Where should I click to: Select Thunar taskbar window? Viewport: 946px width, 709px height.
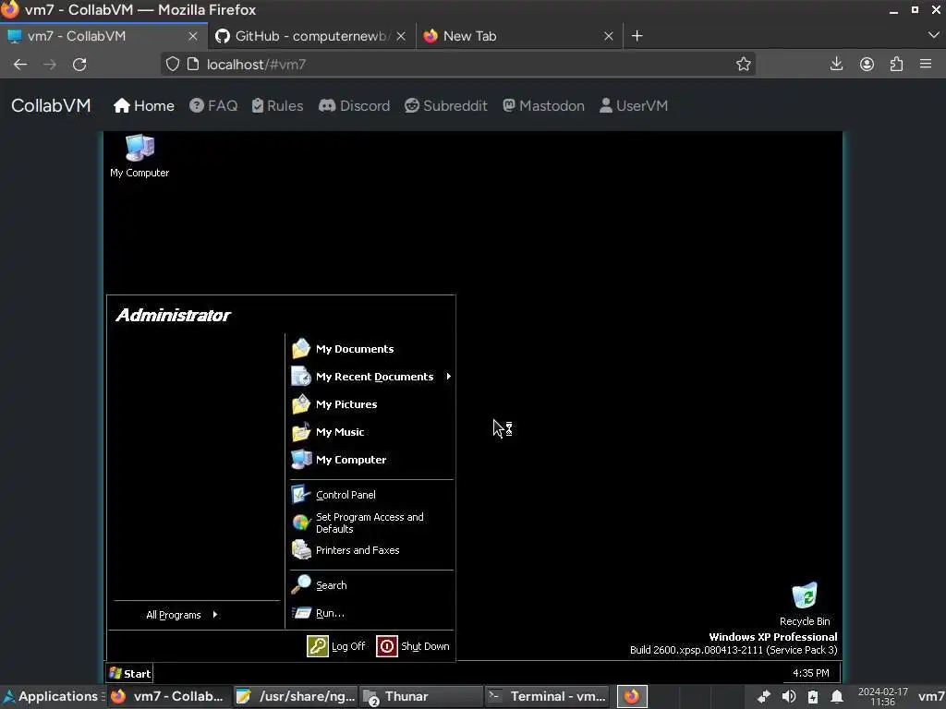point(422,696)
